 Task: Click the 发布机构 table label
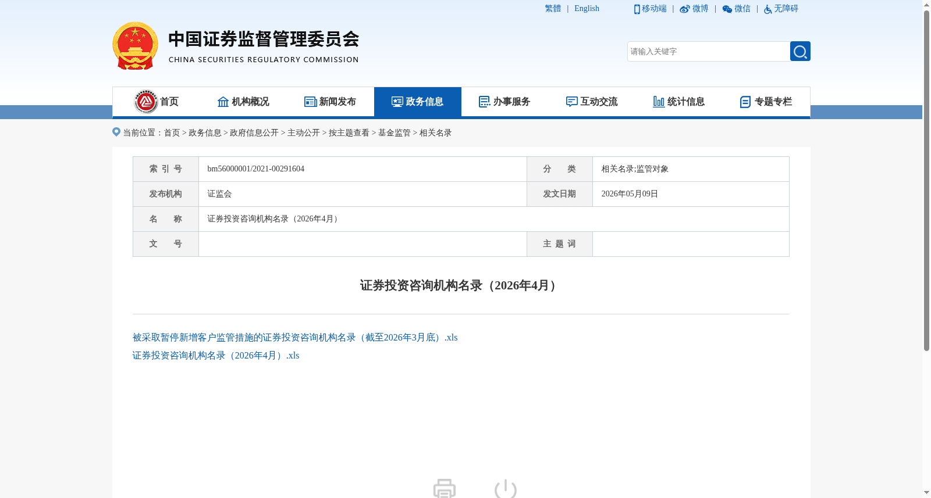pos(166,194)
